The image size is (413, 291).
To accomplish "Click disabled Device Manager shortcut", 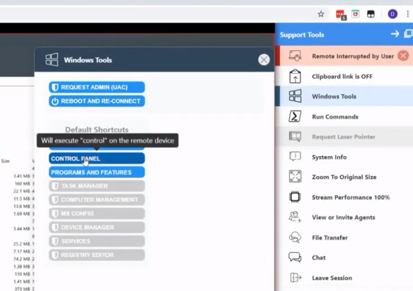I will coord(97,227).
